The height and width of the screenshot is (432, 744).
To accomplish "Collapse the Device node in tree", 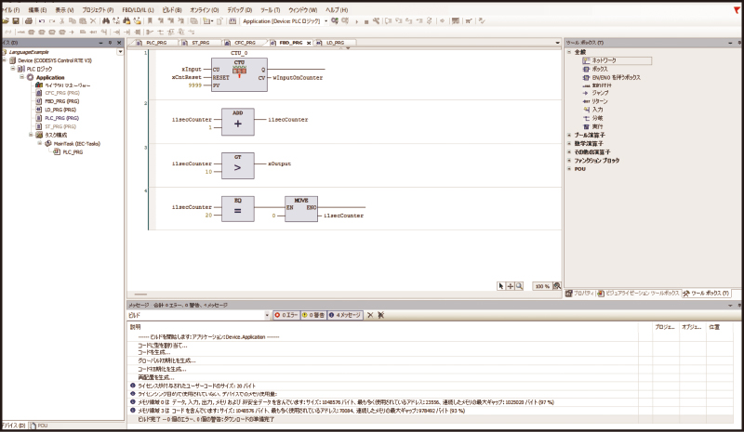I will pyautogui.click(x=5, y=60).
